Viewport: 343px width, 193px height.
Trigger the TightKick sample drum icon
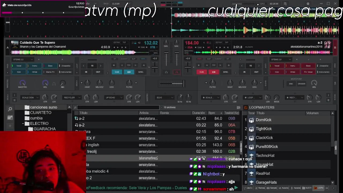click(251, 129)
